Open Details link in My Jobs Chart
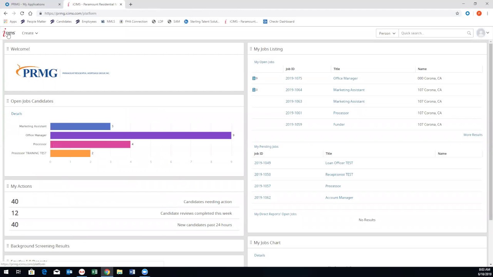 click(x=260, y=255)
